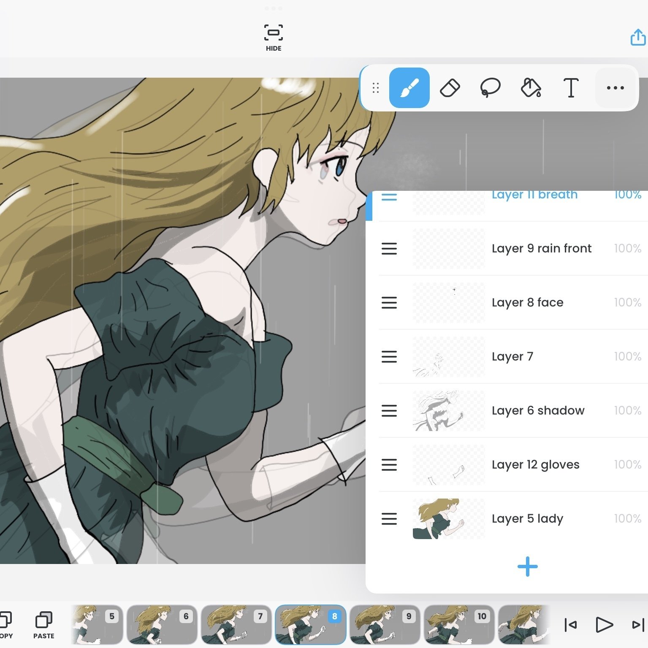The image size is (648, 648).
Task: Select the Lasso selection tool
Action: click(x=490, y=88)
